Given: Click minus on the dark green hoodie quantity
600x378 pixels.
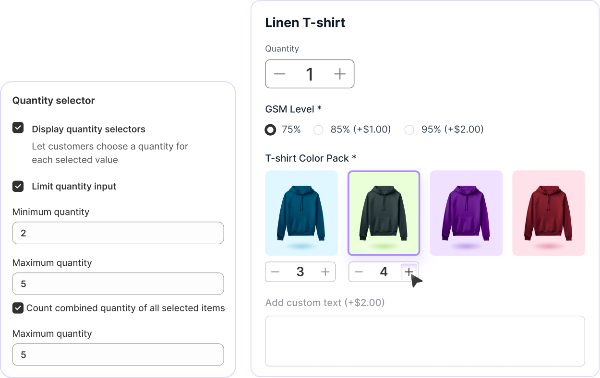Looking at the screenshot, I should pos(359,272).
